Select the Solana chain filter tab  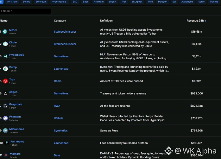(27, 2)
